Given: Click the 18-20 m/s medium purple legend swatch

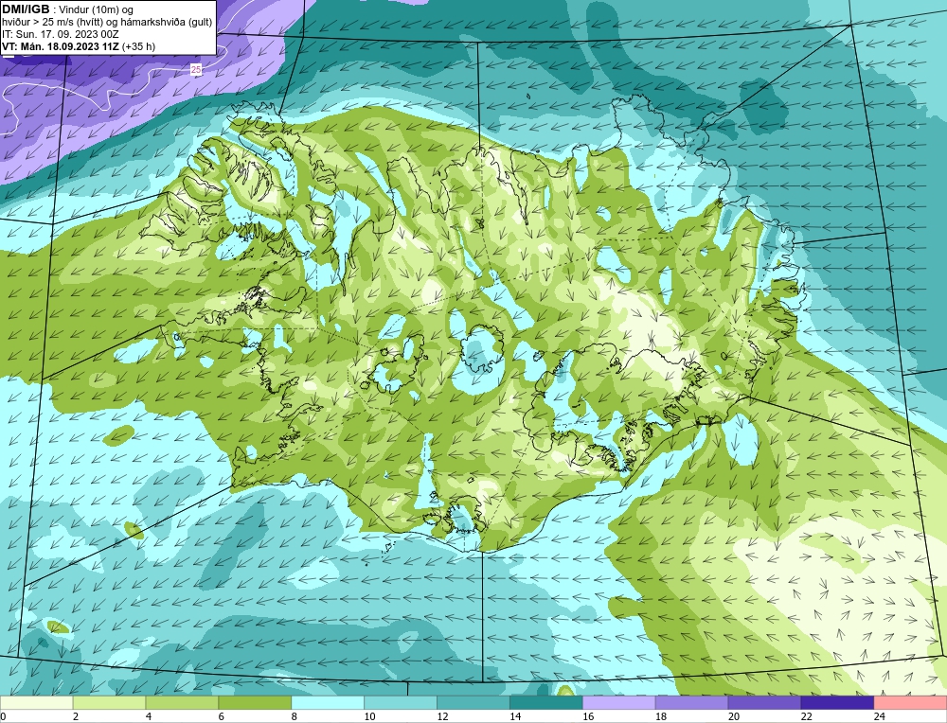Looking at the screenshot, I should [x=691, y=703].
